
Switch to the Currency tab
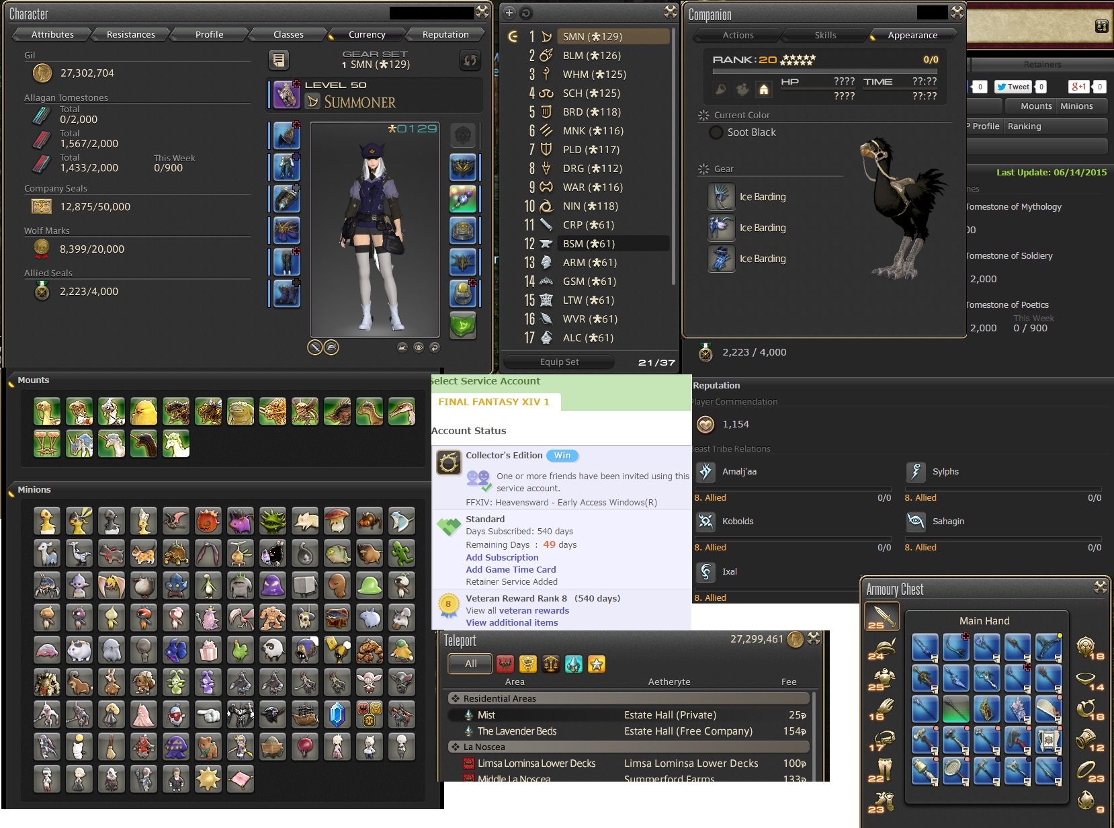pyautogui.click(x=367, y=34)
